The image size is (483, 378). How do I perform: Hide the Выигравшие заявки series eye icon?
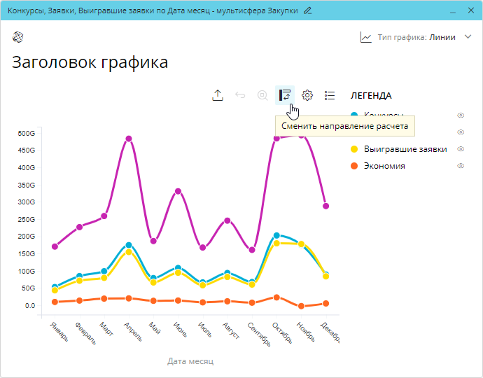461,149
